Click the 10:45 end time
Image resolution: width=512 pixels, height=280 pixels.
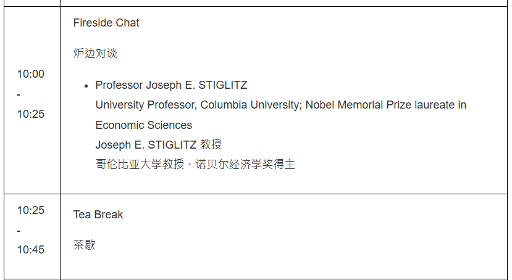point(31,250)
